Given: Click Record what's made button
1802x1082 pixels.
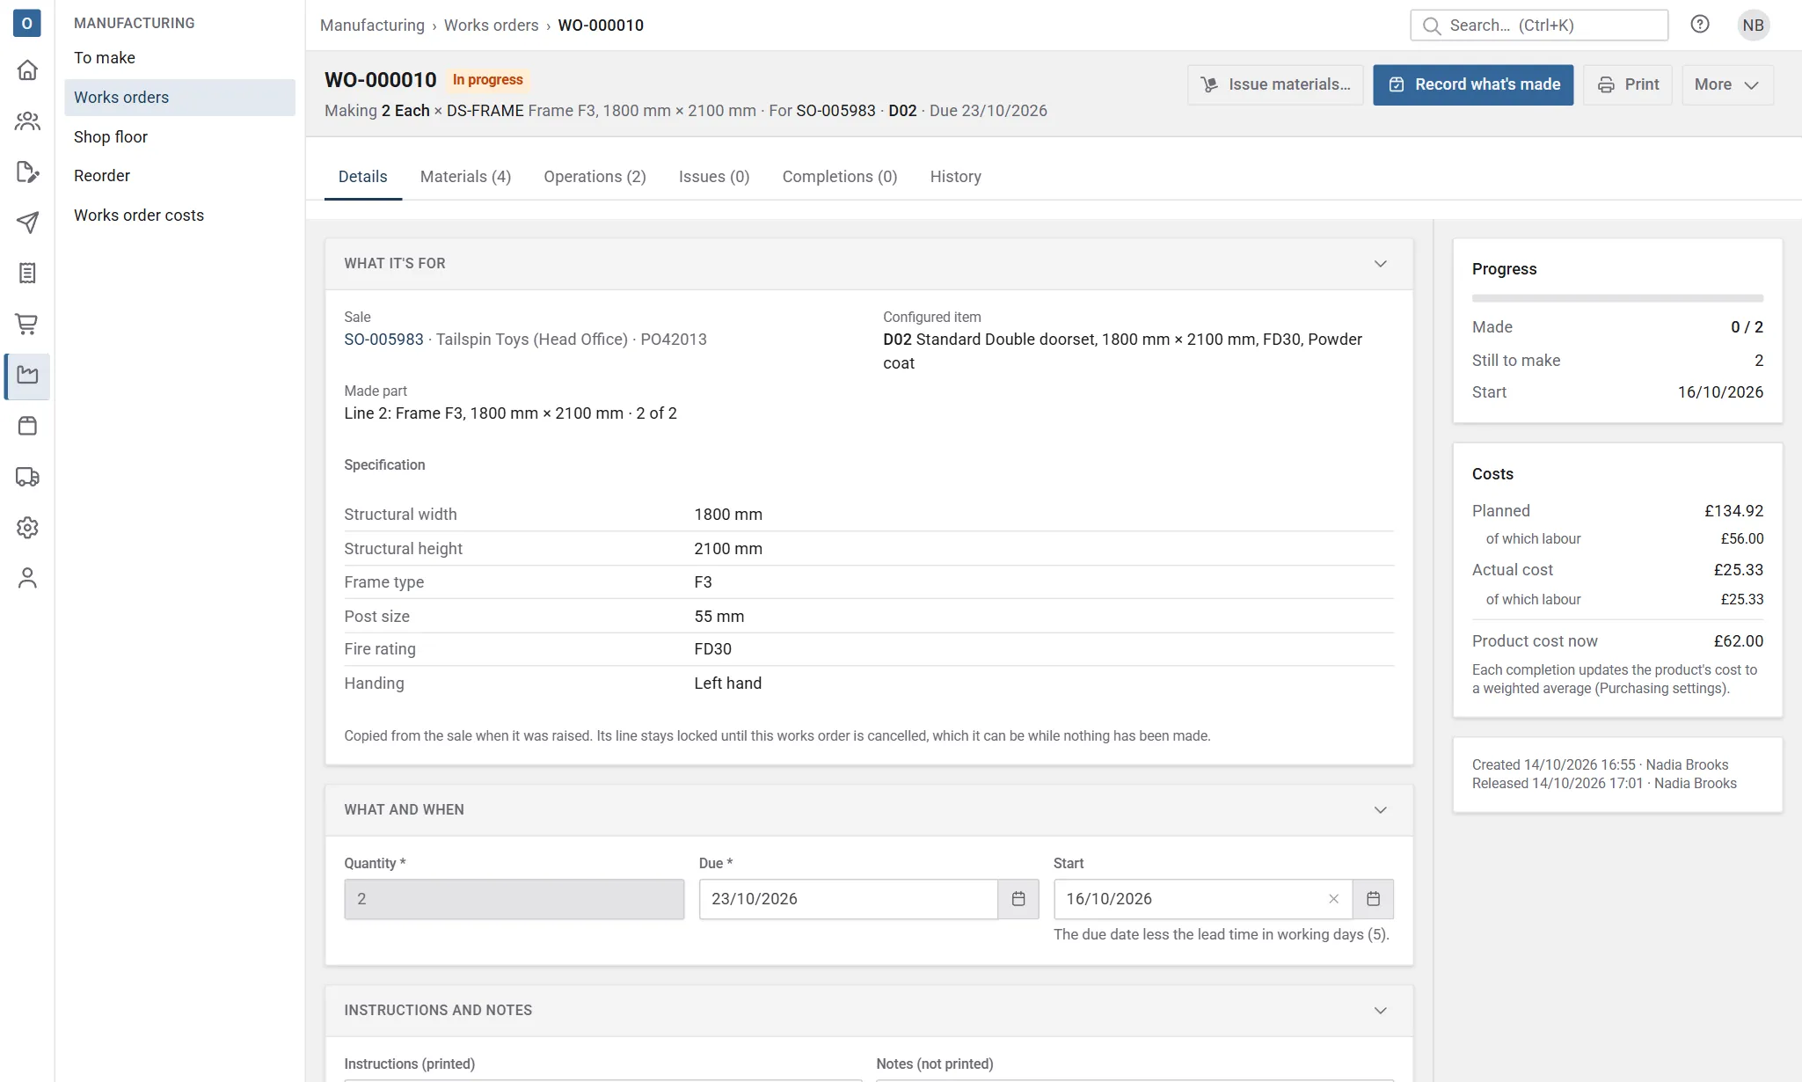Looking at the screenshot, I should pos(1473,84).
